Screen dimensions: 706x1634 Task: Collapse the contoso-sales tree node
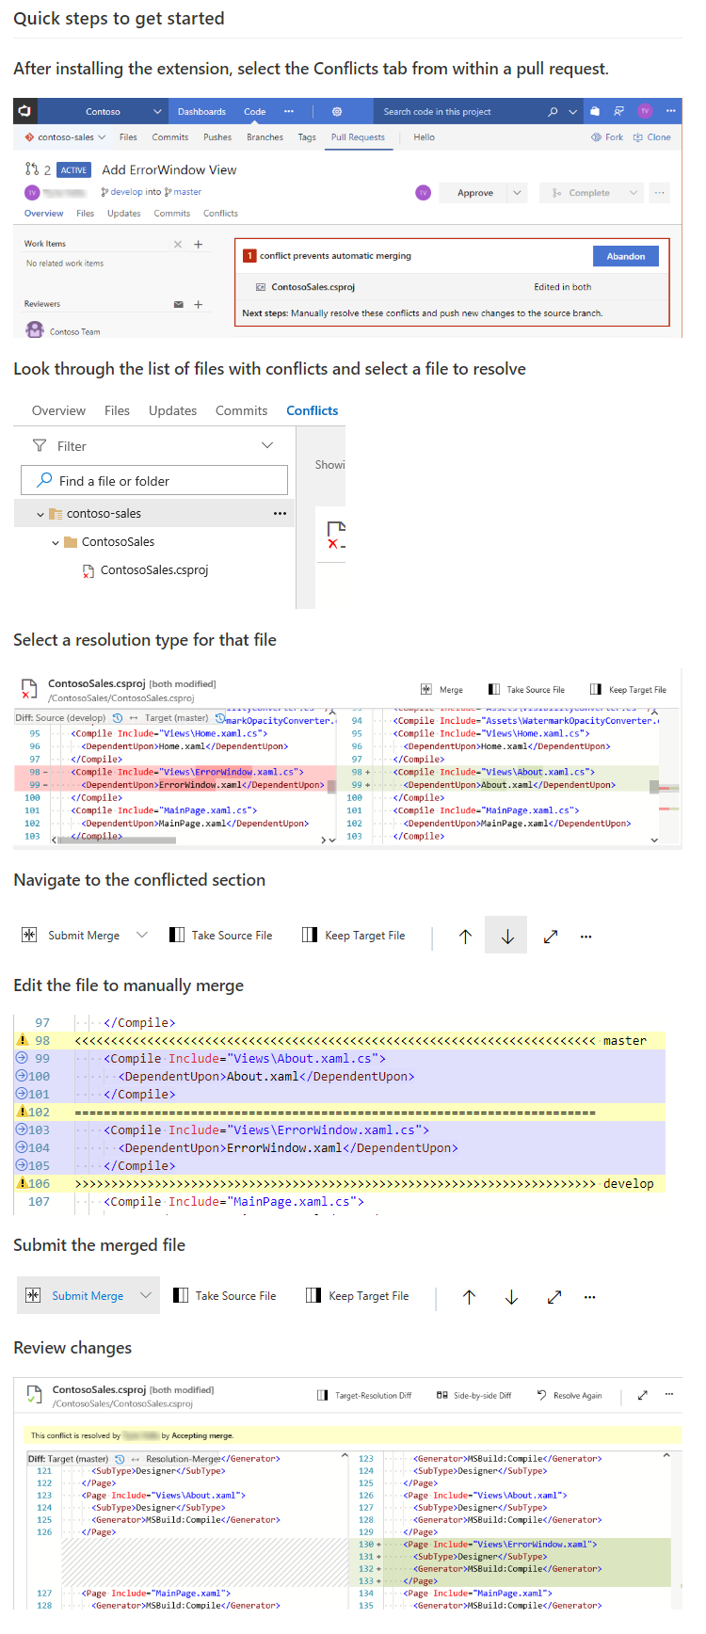point(40,514)
